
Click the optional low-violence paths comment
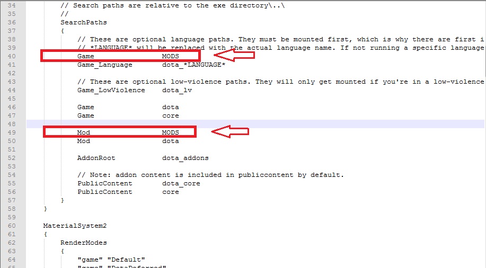pos(280,82)
